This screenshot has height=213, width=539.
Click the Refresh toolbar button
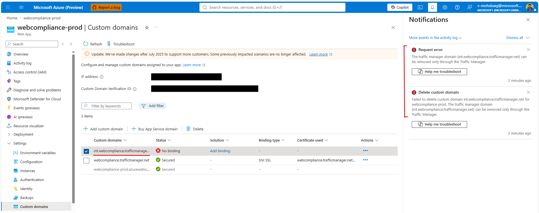coord(93,44)
